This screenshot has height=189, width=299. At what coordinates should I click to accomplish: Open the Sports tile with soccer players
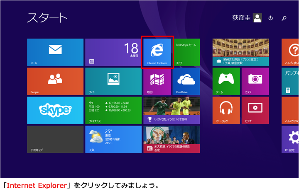click(172, 110)
